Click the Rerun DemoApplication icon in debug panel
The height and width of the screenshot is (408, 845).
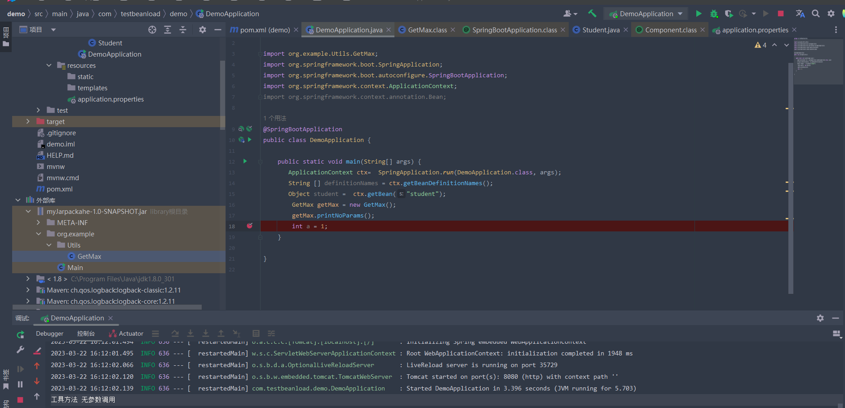20,335
